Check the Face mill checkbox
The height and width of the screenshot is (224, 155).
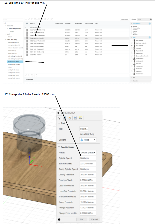coord(132,48)
